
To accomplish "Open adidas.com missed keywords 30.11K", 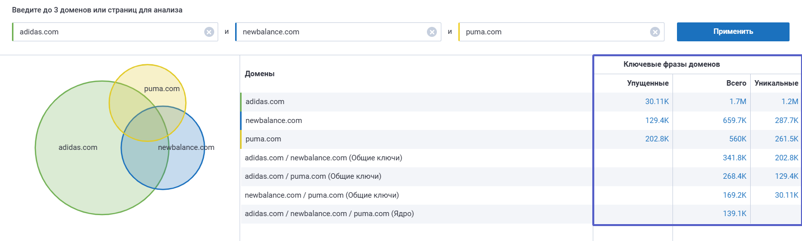I will tap(657, 102).
